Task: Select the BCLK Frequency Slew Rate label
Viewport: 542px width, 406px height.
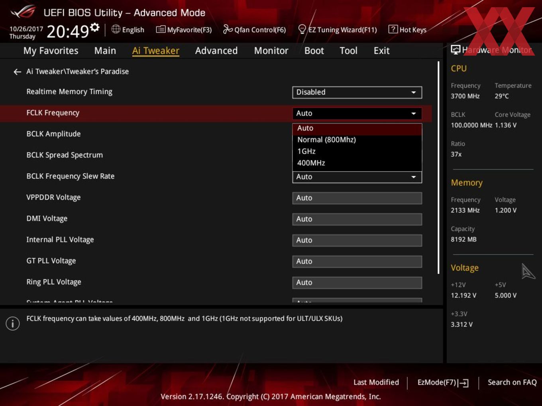Action: pos(71,176)
